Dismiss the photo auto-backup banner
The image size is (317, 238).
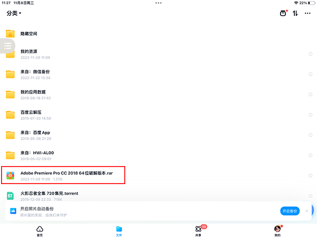307,211
